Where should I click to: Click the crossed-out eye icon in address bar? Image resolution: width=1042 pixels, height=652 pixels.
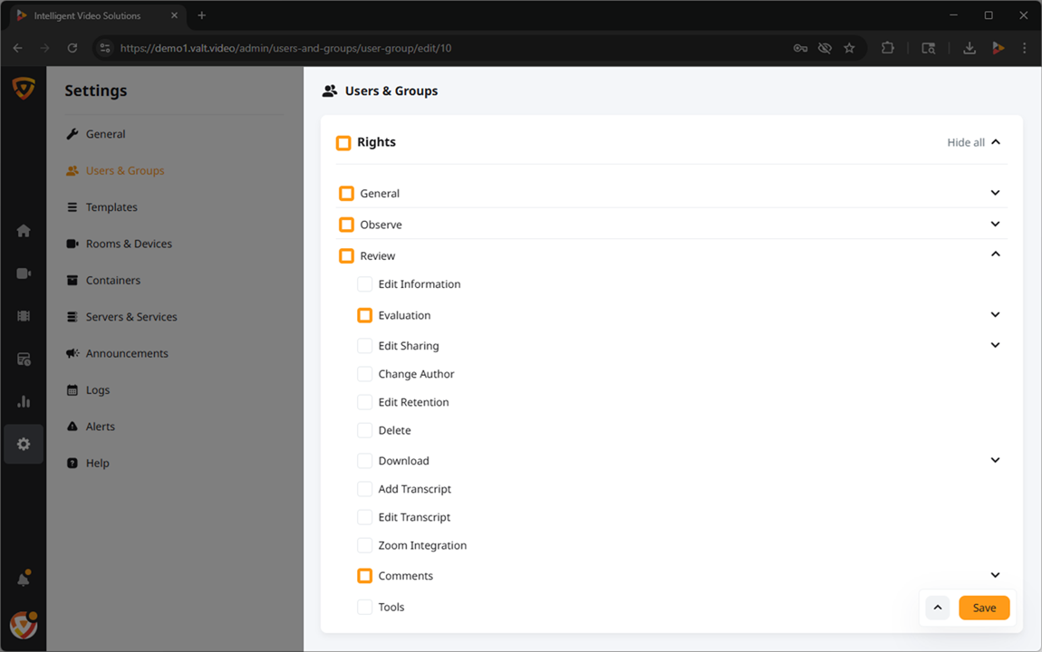point(825,48)
